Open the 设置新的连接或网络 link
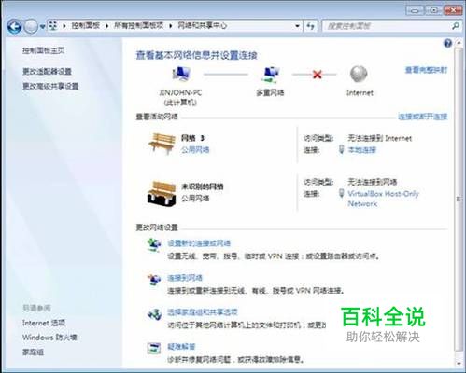The width and height of the screenshot is (466, 373). [x=199, y=243]
